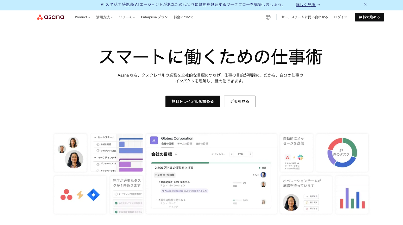Switch to the 自分の目標 tab
The width and height of the screenshot is (403, 225).
pos(202,144)
